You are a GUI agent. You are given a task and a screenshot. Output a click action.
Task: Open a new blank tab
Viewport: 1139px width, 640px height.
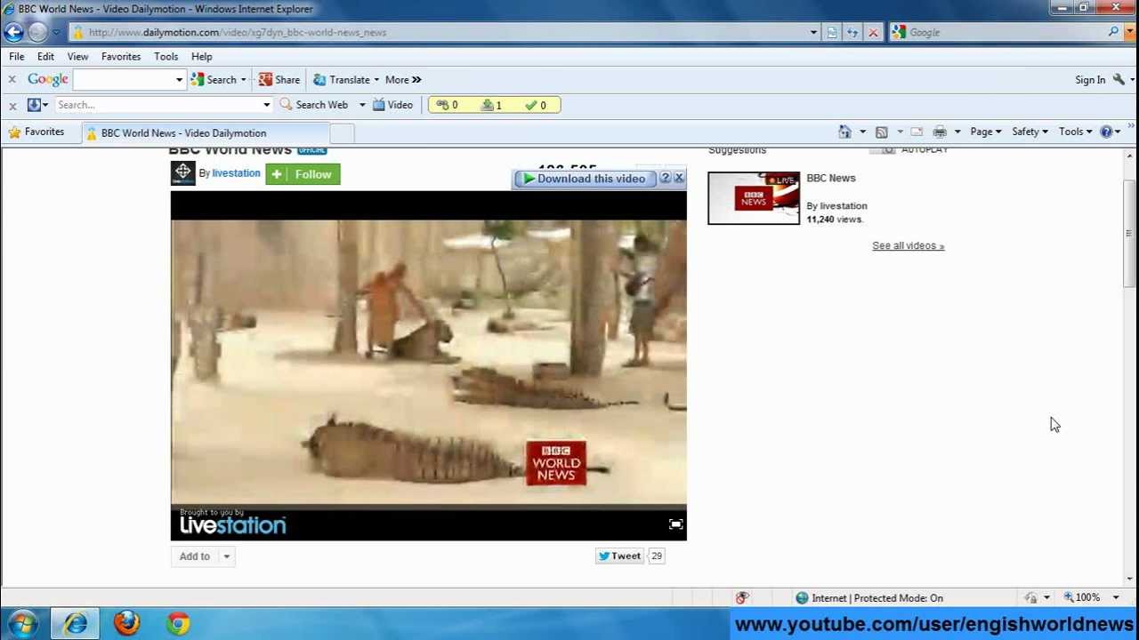click(x=342, y=133)
